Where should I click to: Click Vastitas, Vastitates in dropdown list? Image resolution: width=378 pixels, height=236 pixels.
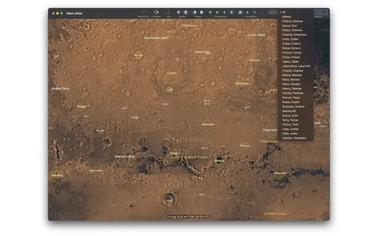(296, 138)
